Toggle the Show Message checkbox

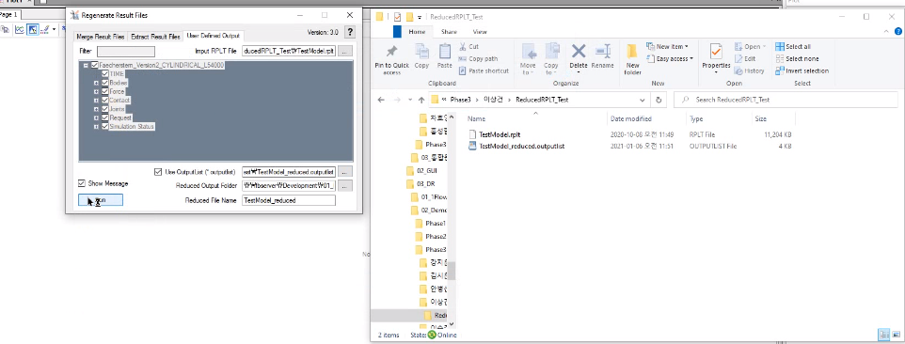pyautogui.click(x=82, y=183)
